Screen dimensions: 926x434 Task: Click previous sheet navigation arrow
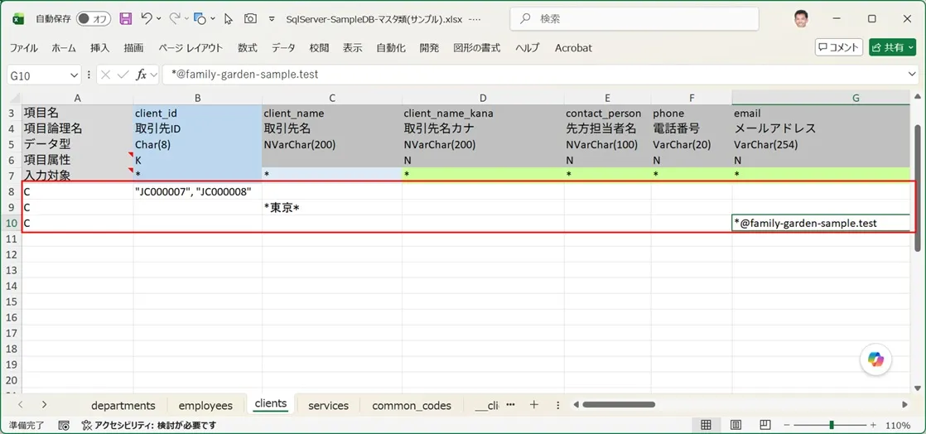[21, 404]
